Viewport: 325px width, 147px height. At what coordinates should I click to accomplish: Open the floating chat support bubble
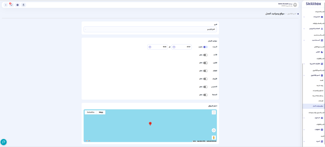coord(3,142)
